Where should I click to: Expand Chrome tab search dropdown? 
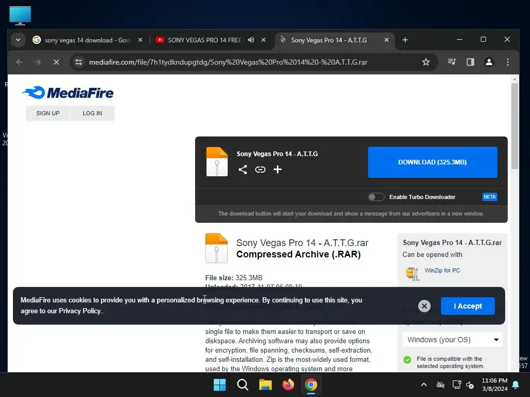coord(18,40)
